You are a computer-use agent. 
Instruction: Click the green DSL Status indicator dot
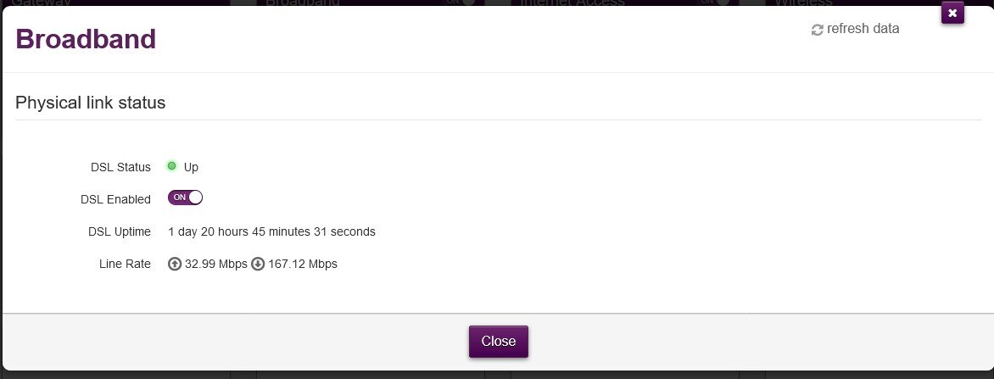[x=172, y=166]
